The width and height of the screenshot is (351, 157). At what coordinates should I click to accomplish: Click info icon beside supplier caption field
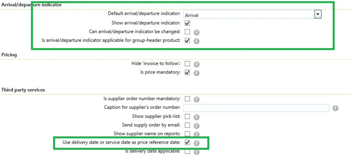pyautogui.click(x=335, y=108)
